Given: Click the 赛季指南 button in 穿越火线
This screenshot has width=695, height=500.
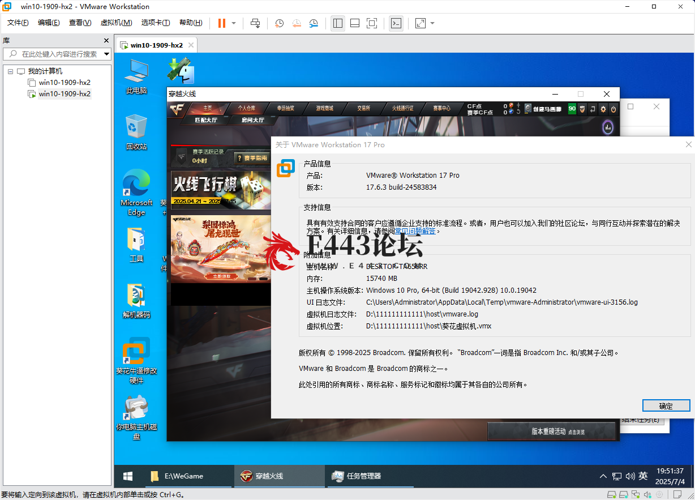Looking at the screenshot, I should coord(252,158).
